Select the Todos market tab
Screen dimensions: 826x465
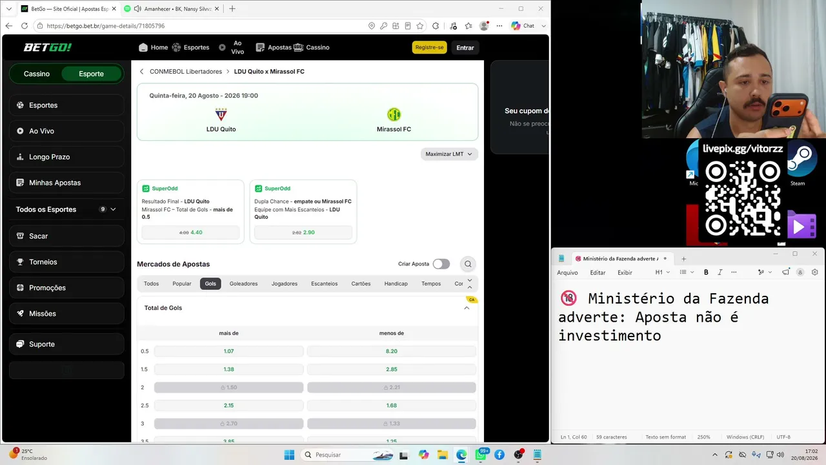click(x=151, y=284)
